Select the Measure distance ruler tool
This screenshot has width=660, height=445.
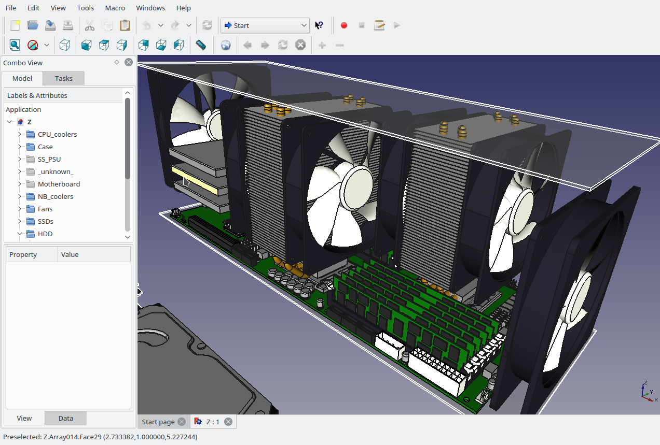(x=201, y=45)
